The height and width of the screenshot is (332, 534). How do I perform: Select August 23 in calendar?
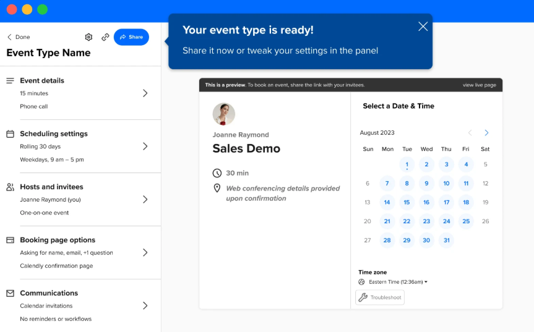tap(426, 221)
